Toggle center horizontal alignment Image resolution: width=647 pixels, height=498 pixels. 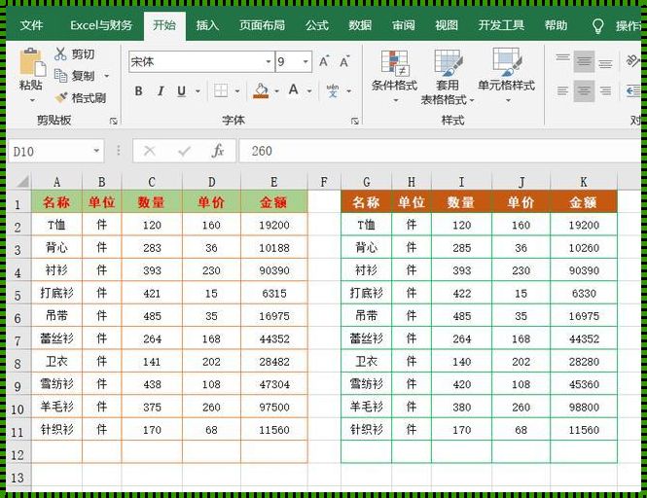click(x=584, y=90)
